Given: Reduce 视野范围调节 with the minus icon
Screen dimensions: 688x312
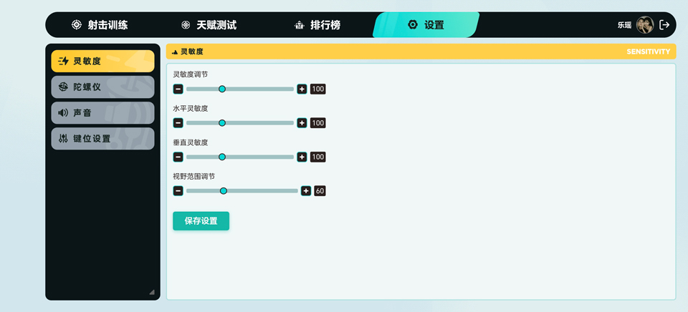Looking at the screenshot, I should [x=178, y=191].
